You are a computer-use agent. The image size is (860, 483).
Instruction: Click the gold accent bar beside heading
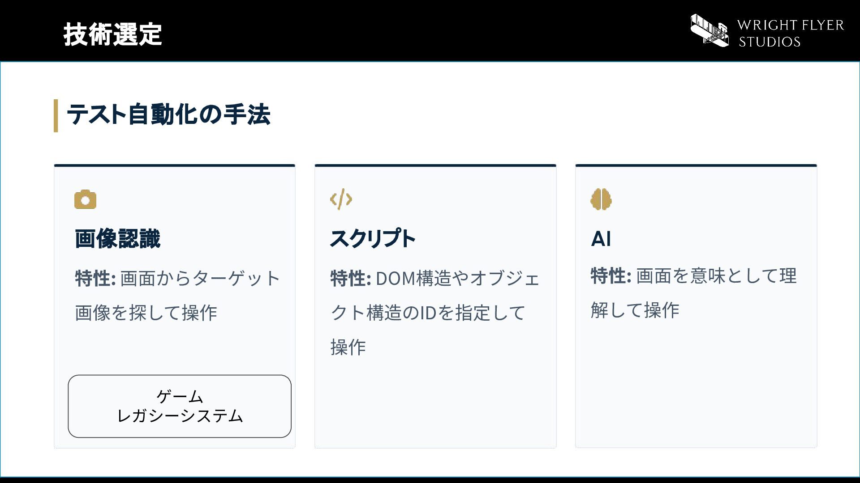tap(56, 115)
